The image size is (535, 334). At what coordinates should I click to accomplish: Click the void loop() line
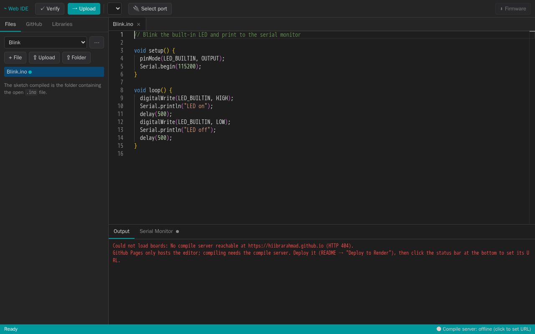153,90
